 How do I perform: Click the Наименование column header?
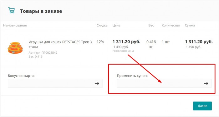[x=15, y=25]
